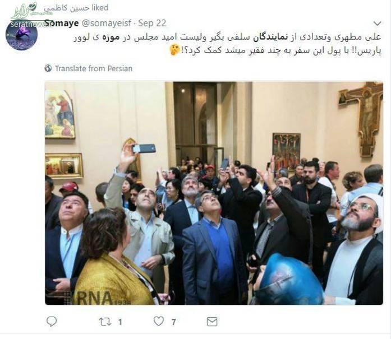Image resolution: width=391 pixels, height=339 pixels.
Task: Click the seratnews watermark logo
Action: coord(26,15)
